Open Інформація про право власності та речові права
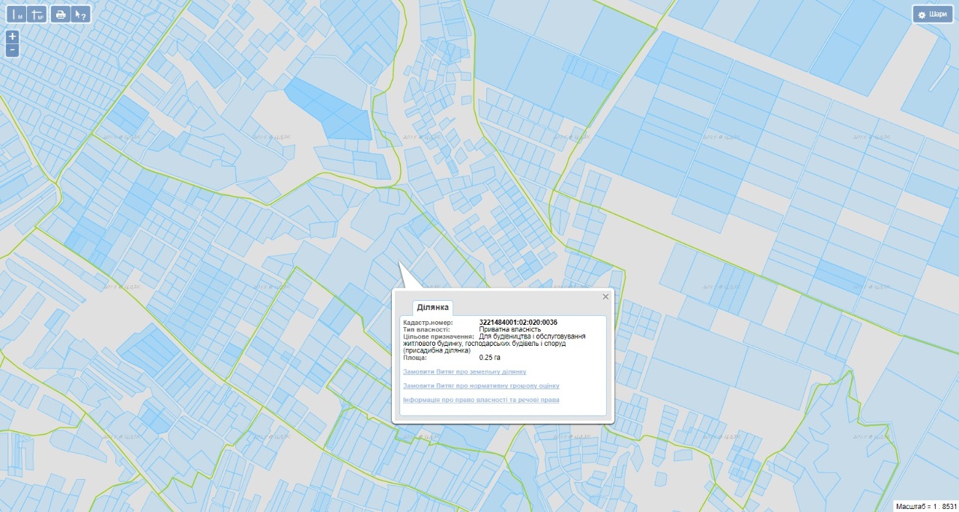This screenshot has height=512, width=959. point(481,400)
